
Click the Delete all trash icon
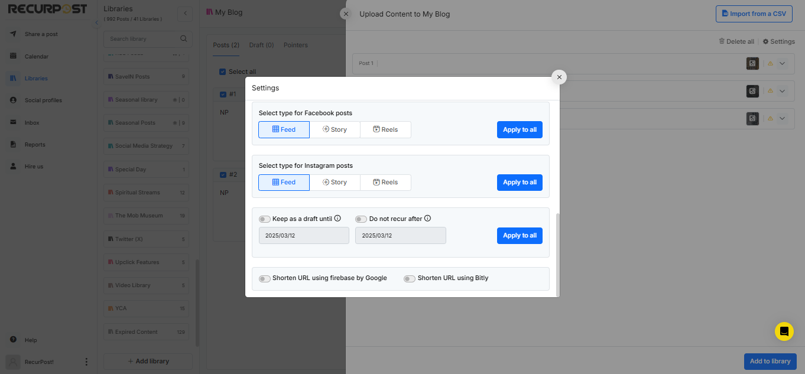point(722,41)
